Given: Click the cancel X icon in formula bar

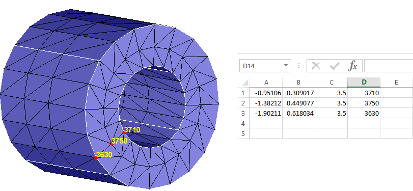Looking at the screenshot, I should coord(316,66).
